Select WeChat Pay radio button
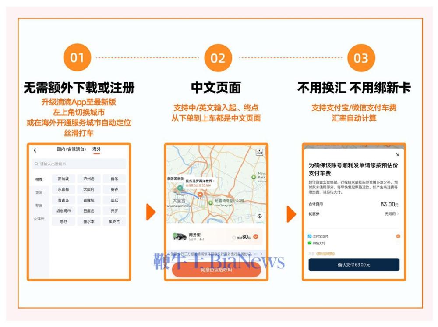The height and width of the screenshot is (327, 438). 398,243
